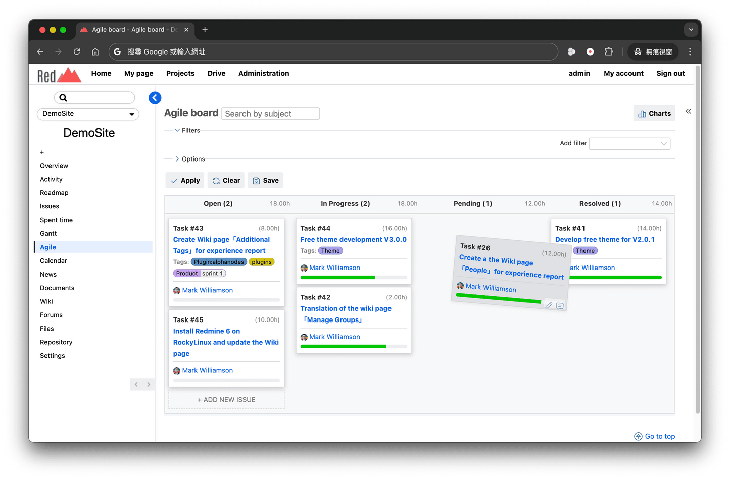Open the comment icon on Task #26 card

click(560, 306)
